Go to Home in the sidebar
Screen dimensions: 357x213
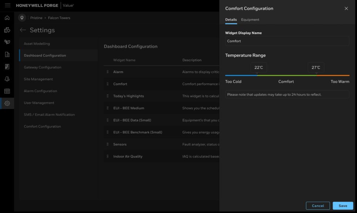pos(7,18)
